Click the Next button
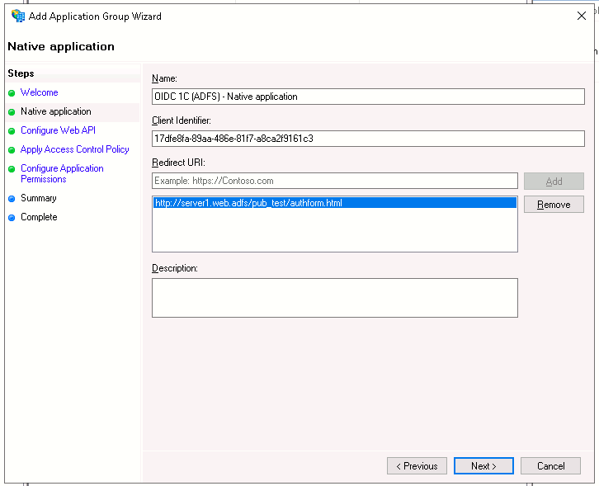Viewport: 599px width, 486px height. click(x=483, y=466)
